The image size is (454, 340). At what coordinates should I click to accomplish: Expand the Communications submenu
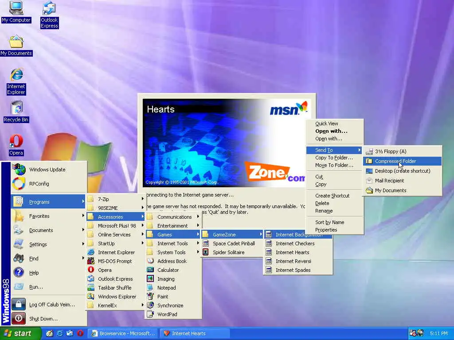[173, 216]
